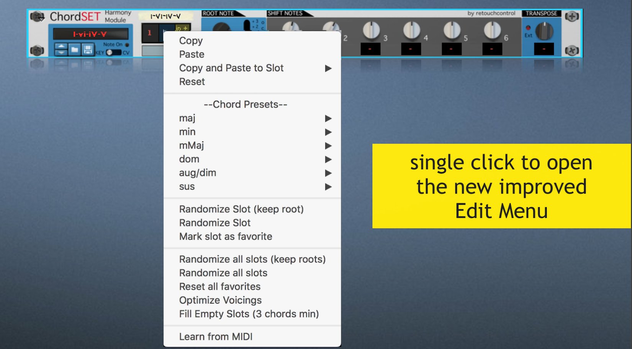Expand the Copy and Paste to Slot submenu
The height and width of the screenshot is (349, 632).
(231, 68)
